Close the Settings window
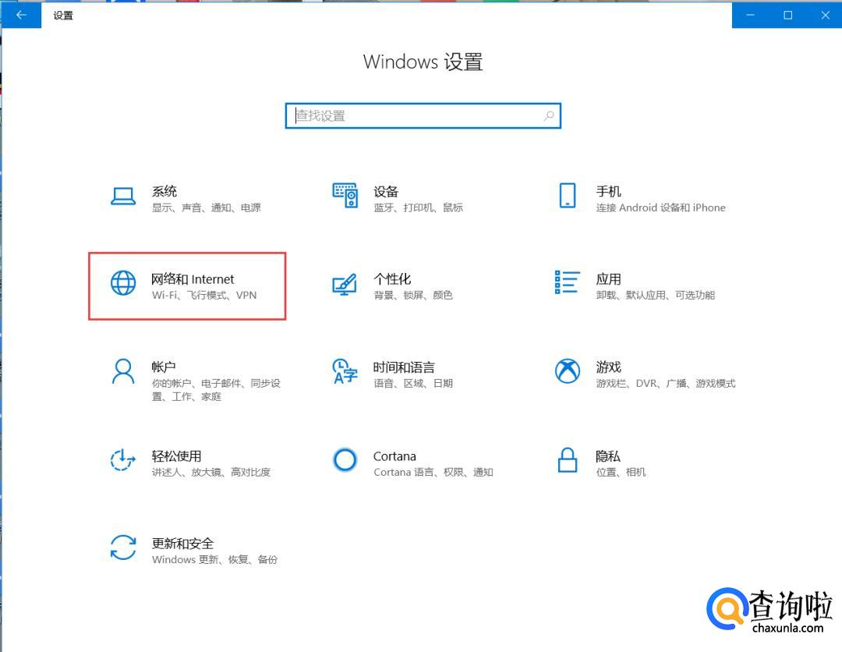842x652 pixels. 825,15
